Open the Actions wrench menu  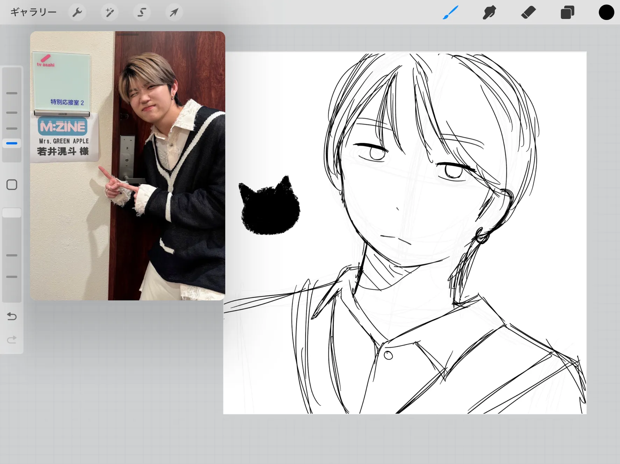click(77, 13)
